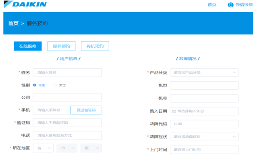
Task: Click 首页 in the breadcrumb banner
Action: tap(13, 23)
